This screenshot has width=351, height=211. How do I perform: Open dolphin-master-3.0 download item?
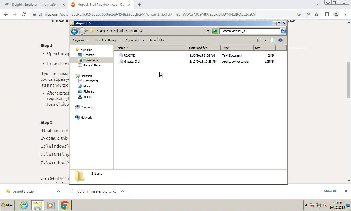click(97, 191)
